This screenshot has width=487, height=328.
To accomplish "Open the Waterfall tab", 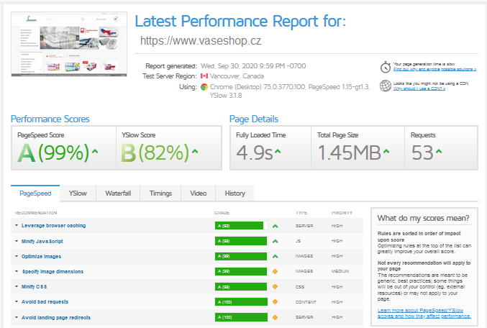I will (x=118, y=193).
